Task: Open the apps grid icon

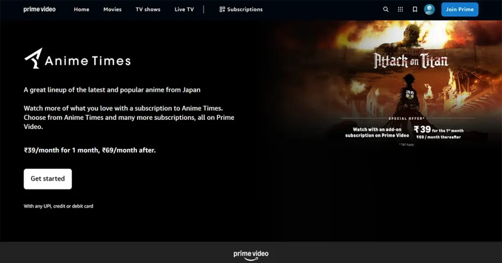Action: 400,10
